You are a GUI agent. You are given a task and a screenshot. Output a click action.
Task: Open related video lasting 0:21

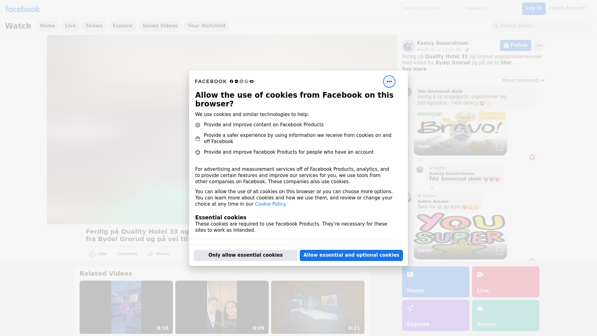point(317,307)
